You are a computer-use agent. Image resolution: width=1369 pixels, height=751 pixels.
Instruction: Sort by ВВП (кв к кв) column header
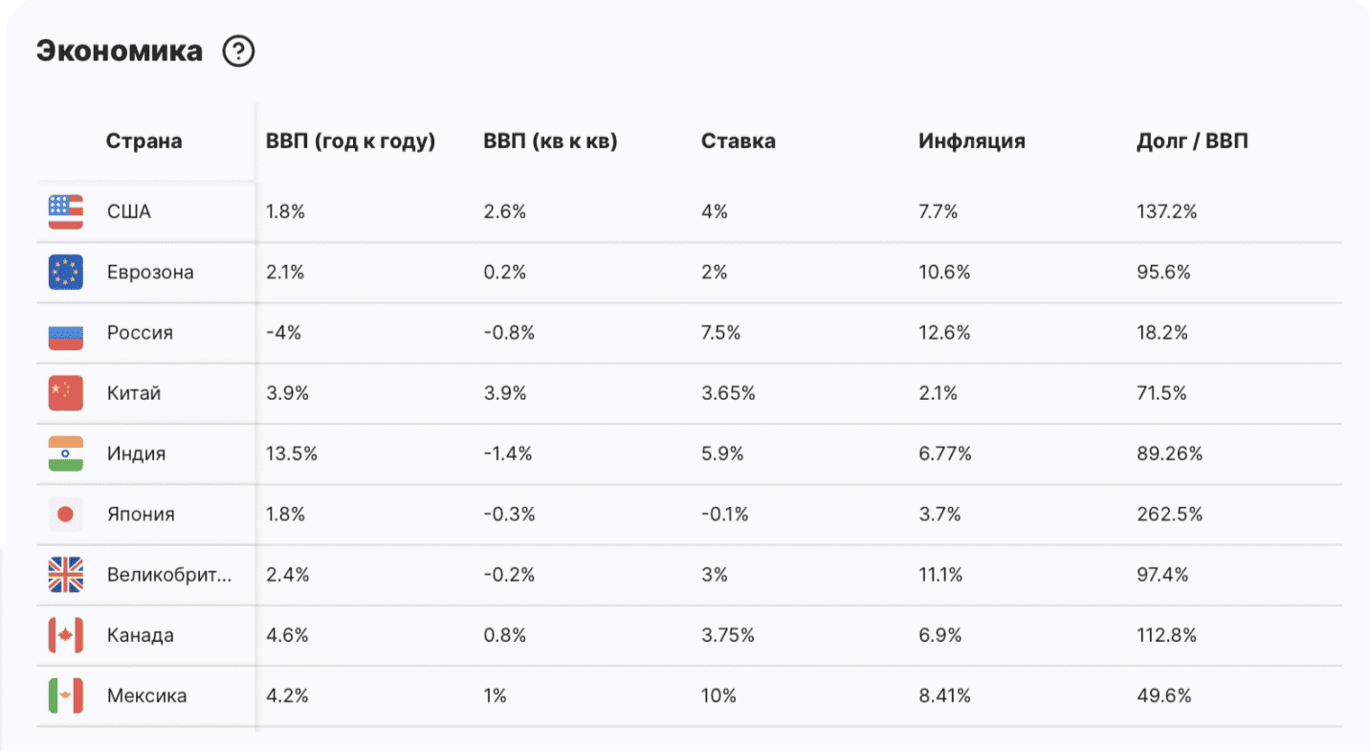550,142
